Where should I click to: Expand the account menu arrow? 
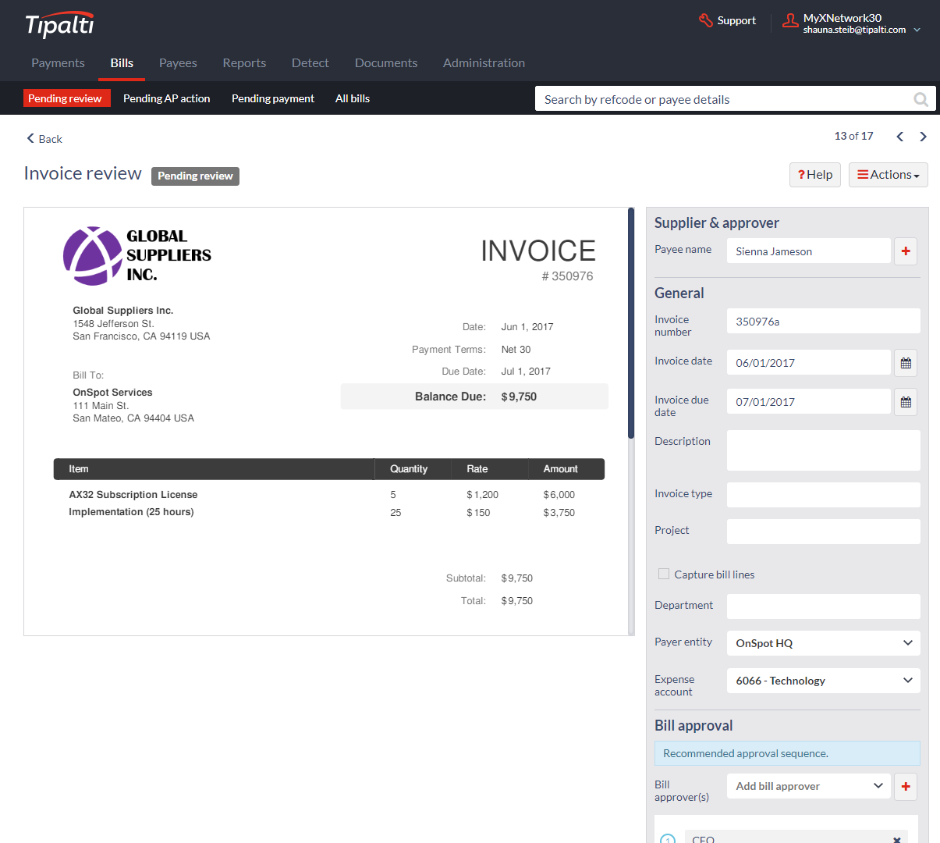click(917, 30)
